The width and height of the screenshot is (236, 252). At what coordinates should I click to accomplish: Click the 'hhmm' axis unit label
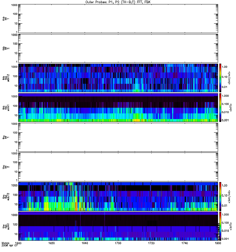point(5,243)
